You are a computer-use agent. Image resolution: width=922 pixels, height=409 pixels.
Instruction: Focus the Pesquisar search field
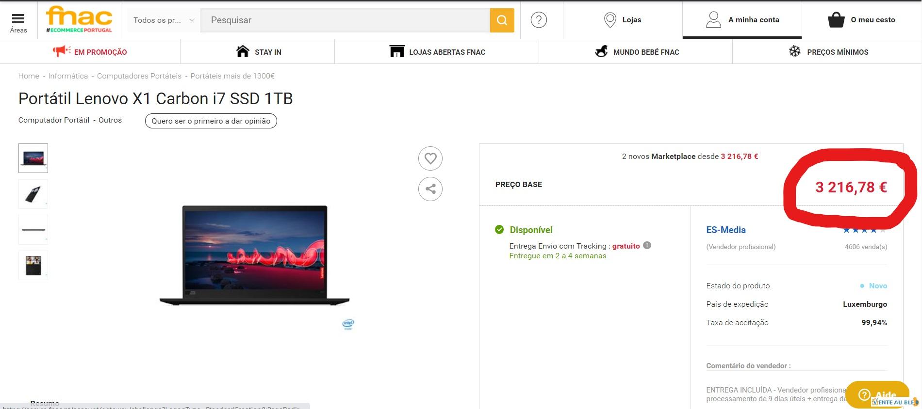pyautogui.click(x=345, y=20)
